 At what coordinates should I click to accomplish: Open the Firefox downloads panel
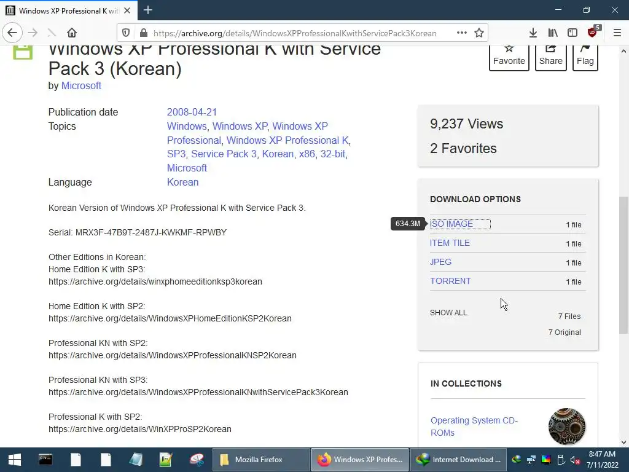(x=533, y=33)
